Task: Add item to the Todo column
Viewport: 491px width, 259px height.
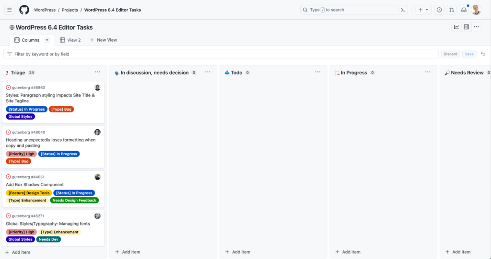Action: click(238, 252)
